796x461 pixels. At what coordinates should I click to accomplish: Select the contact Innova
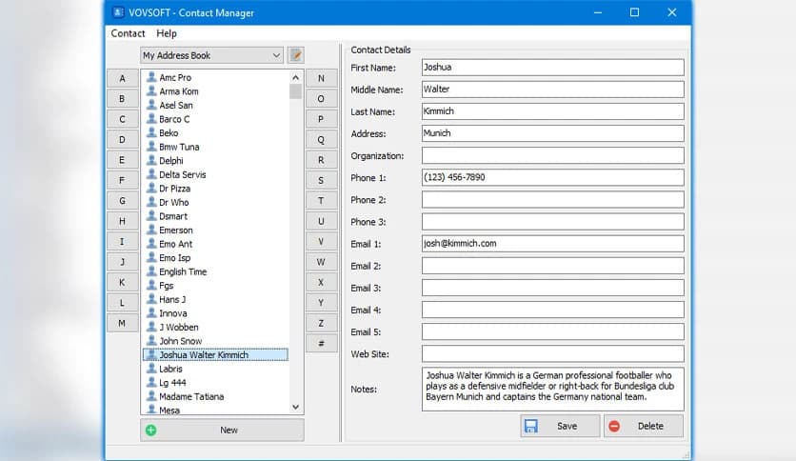coord(172,313)
